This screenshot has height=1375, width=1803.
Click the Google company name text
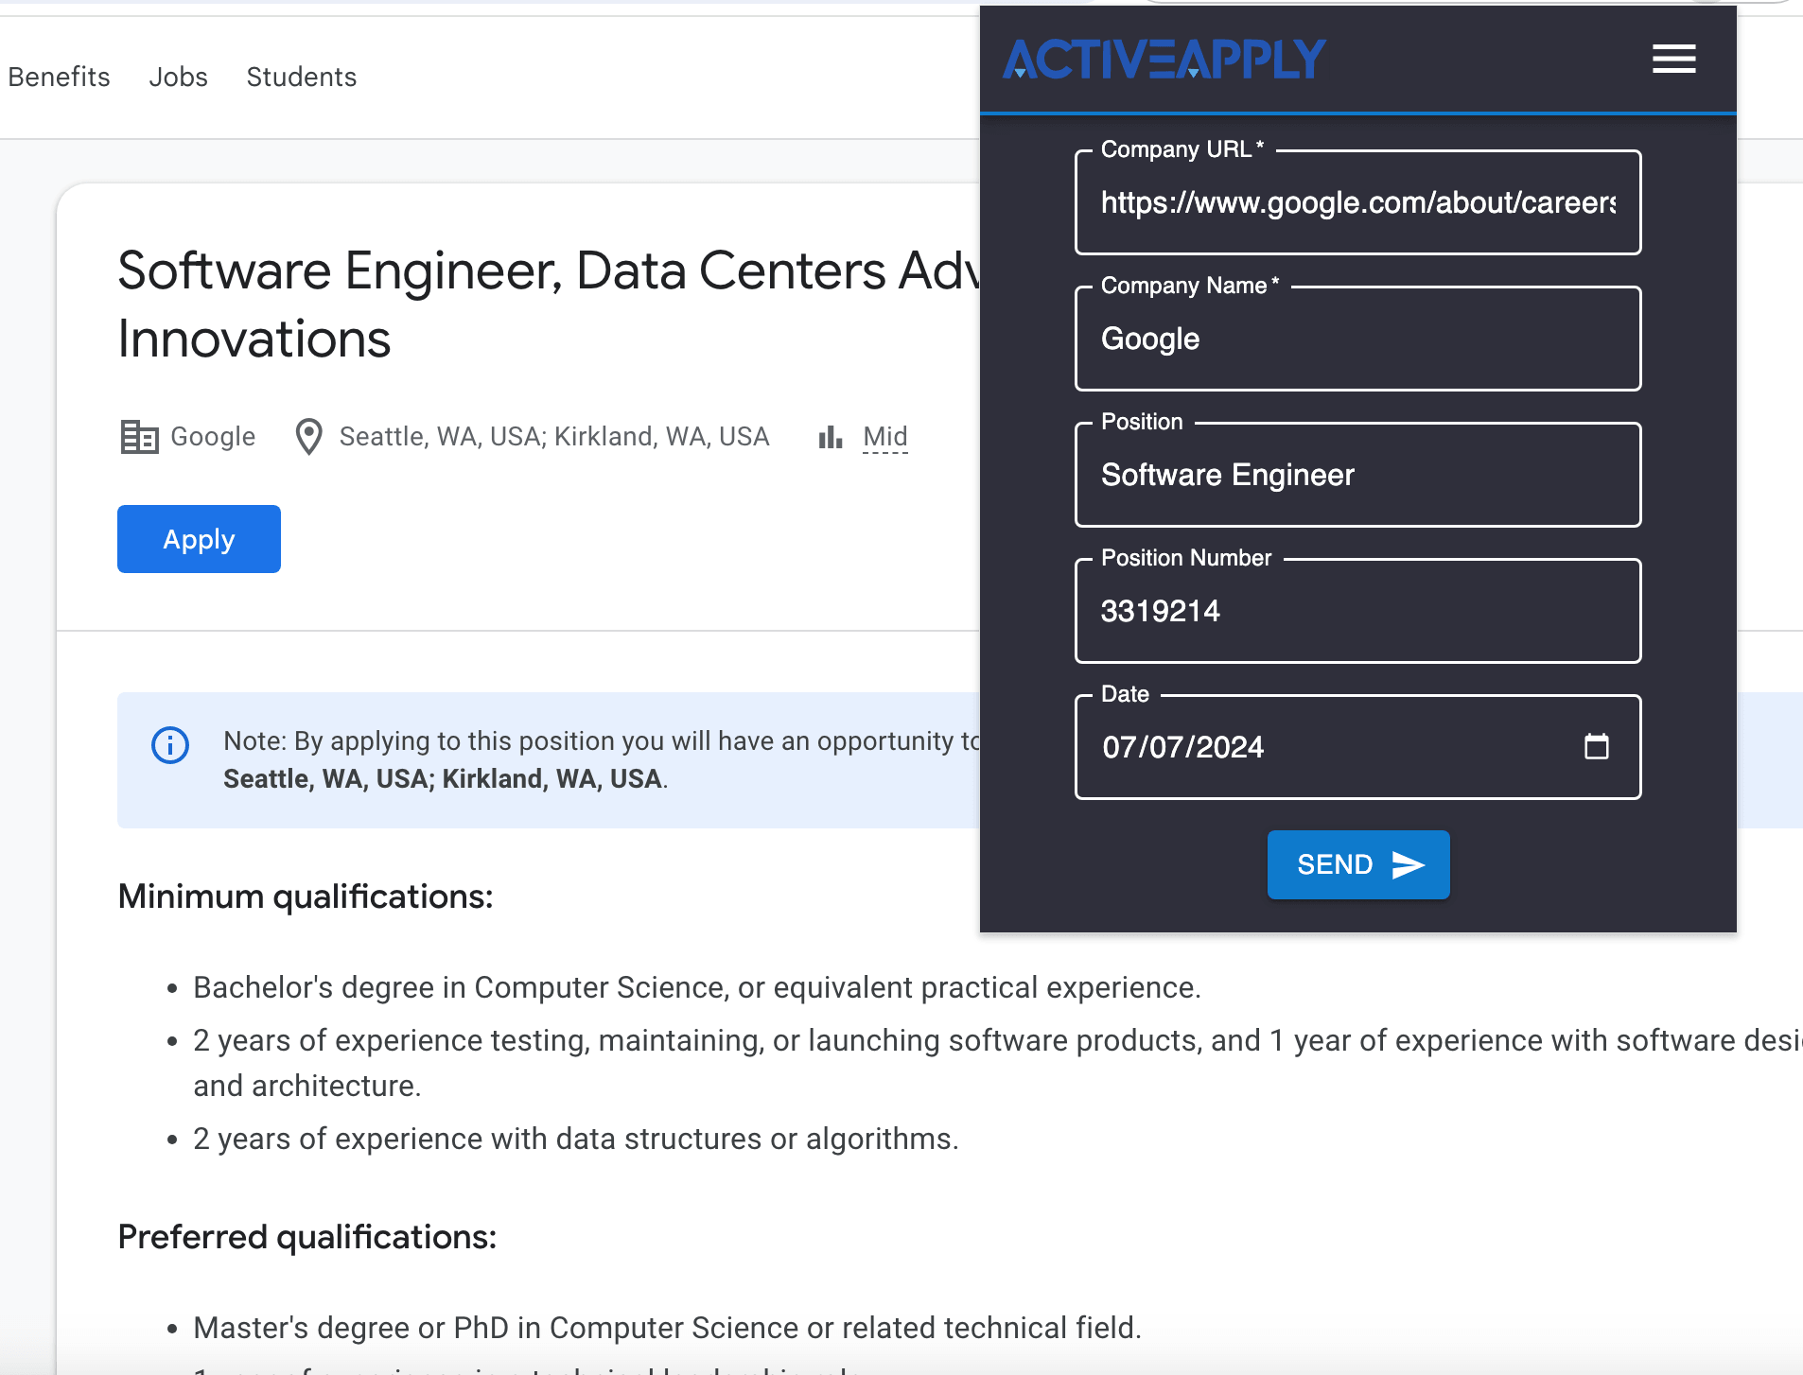pos(213,437)
